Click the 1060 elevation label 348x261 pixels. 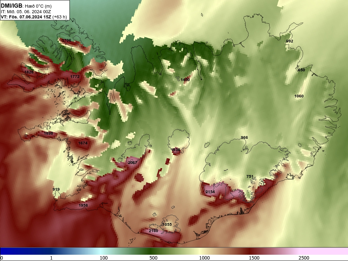click(299, 96)
